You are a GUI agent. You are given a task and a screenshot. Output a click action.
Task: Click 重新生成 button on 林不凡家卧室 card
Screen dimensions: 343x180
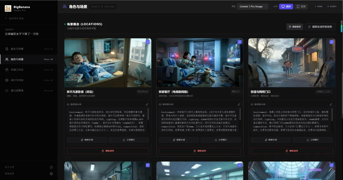87,140
